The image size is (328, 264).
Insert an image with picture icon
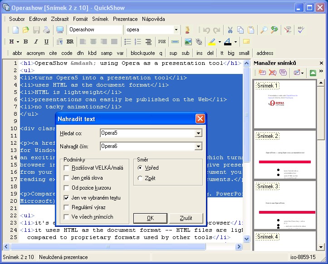click(x=188, y=42)
